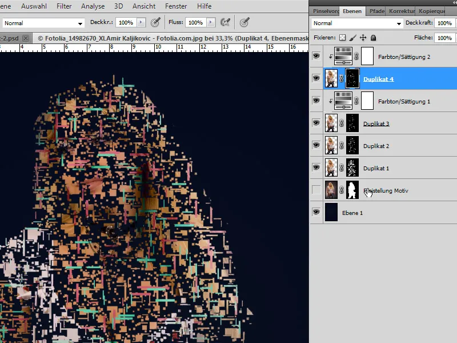Click the Farbton/Sättigung 2 adjustment layer icon
The height and width of the screenshot is (343, 457).
[x=343, y=56]
